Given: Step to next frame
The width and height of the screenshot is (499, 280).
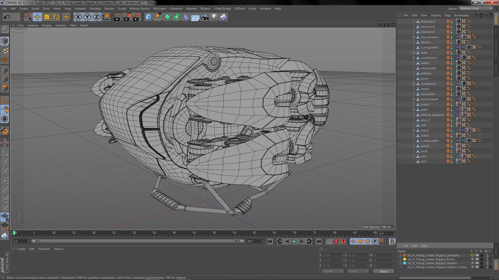Looking at the screenshot, I should tap(301, 241).
